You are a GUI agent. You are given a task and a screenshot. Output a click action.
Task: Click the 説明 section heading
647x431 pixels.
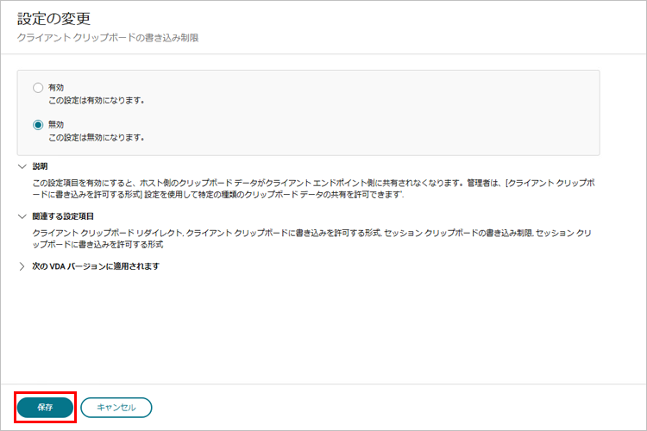coord(41,166)
